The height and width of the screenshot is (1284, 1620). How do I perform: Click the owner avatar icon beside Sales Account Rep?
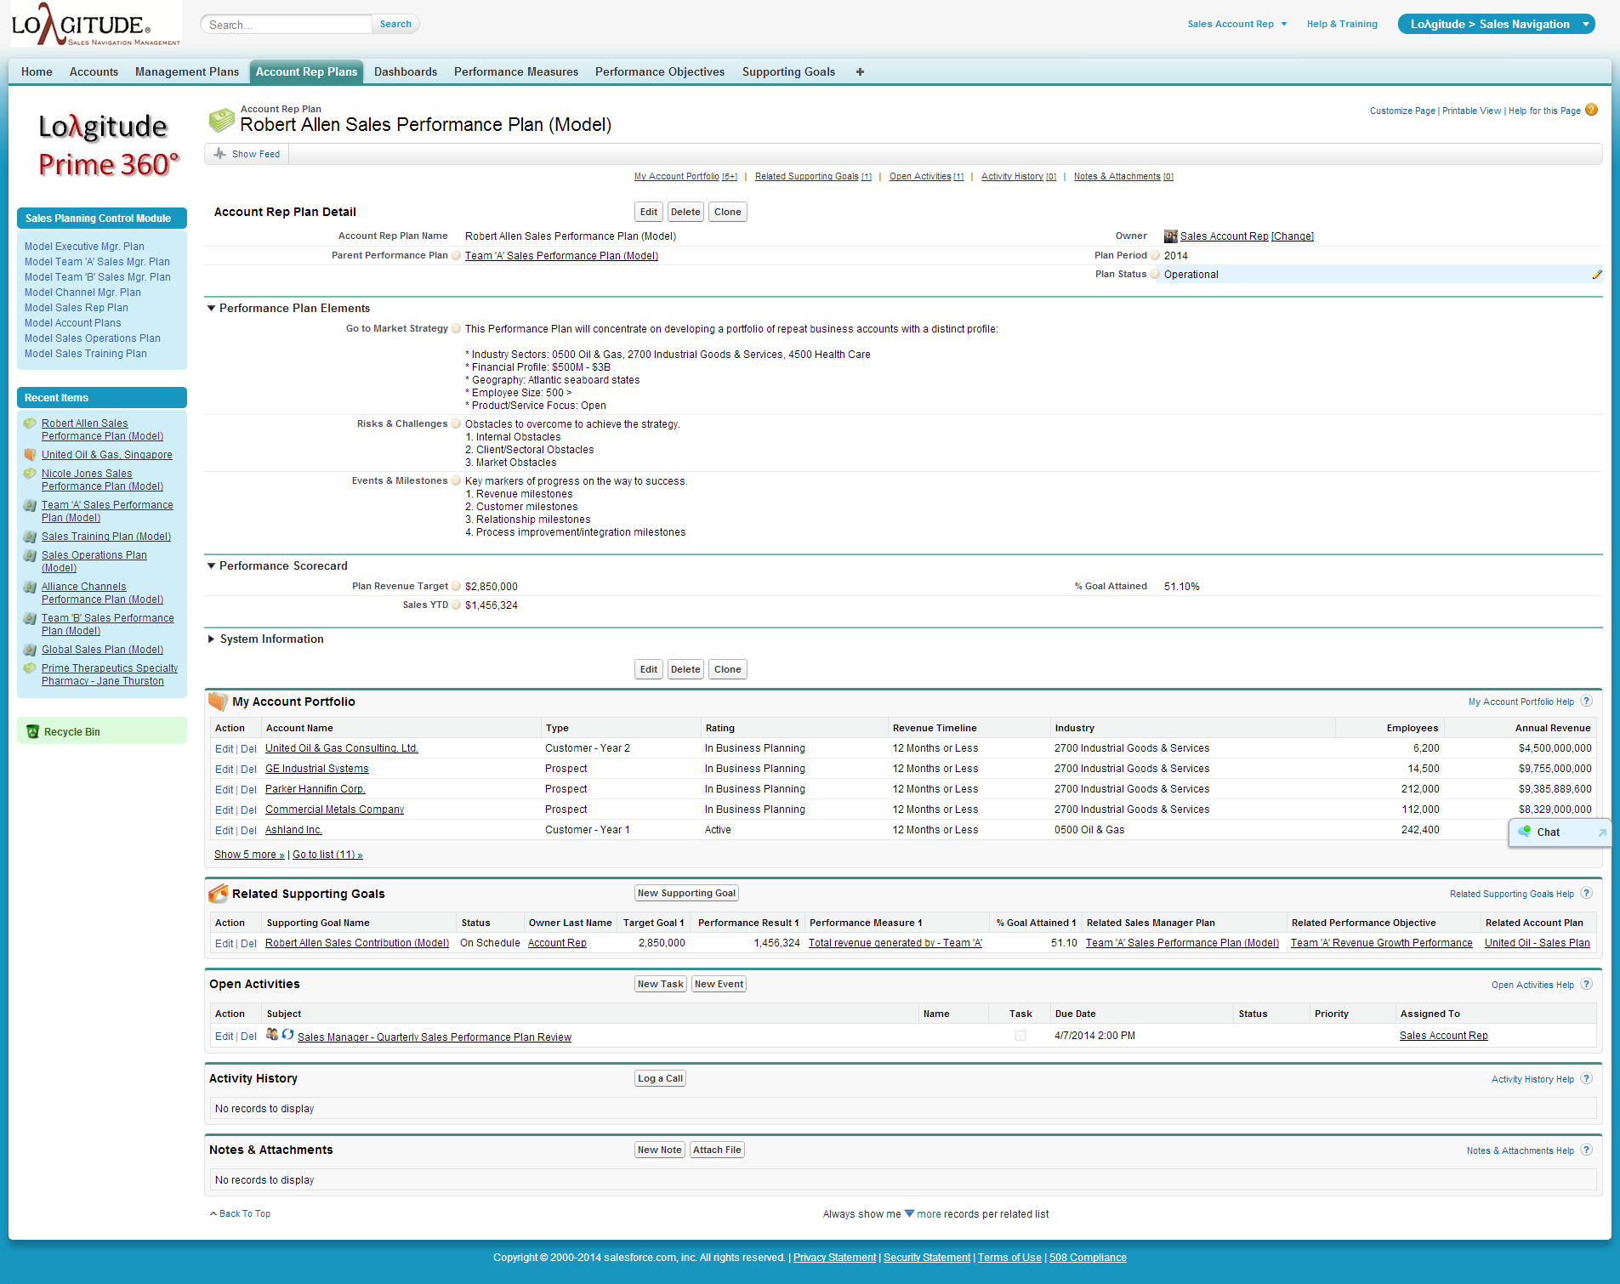tap(1170, 236)
